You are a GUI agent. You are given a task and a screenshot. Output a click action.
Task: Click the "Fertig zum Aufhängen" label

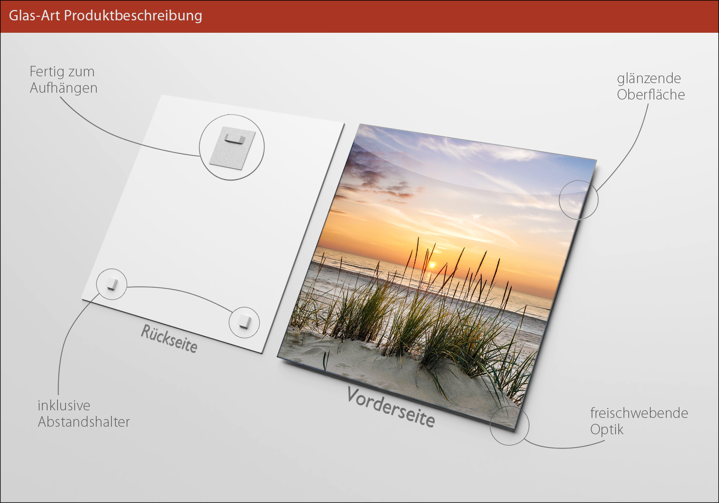pyautogui.click(x=63, y=80)
